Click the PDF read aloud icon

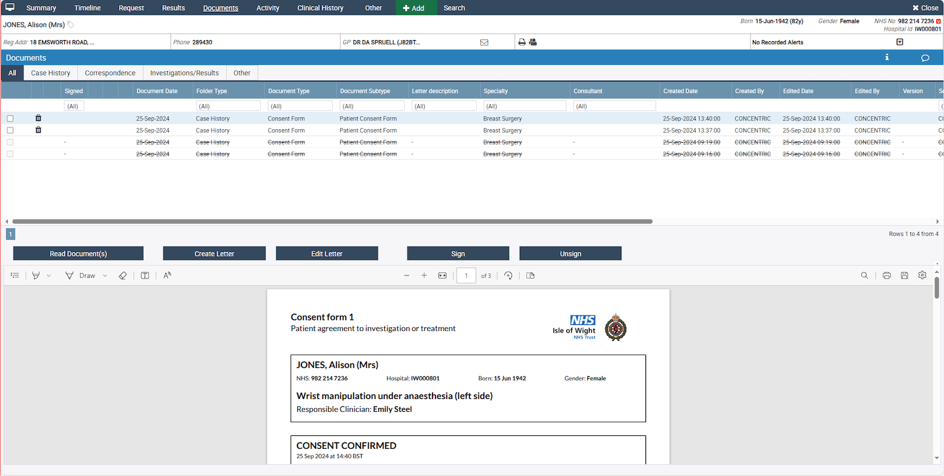pos(168,275)
